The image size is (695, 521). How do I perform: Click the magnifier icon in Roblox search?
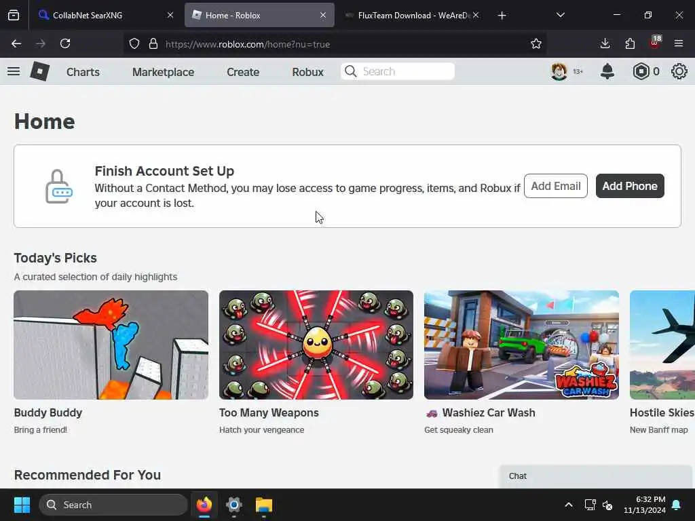point(351,71)
